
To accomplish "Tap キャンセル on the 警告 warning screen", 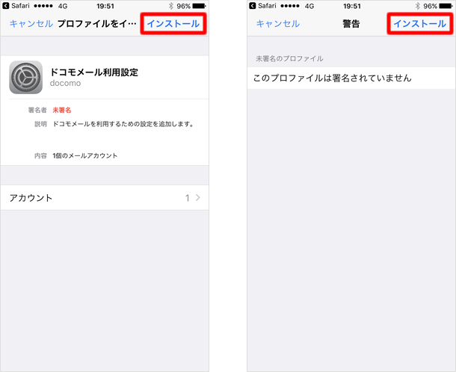I will (x=278, y=24).
